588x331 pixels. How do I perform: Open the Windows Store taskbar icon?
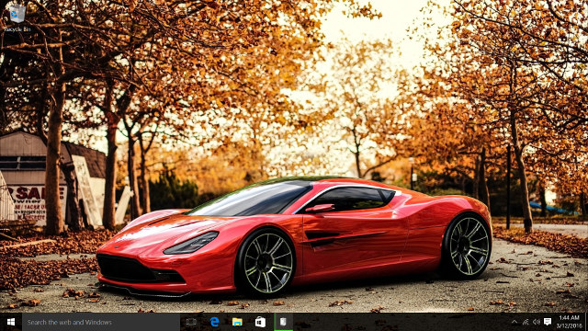click(260, 322)
